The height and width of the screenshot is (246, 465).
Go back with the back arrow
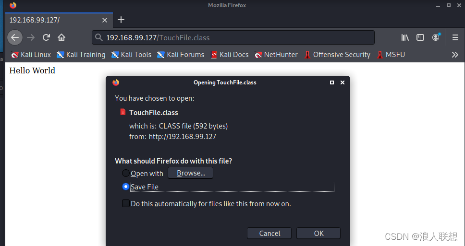pos(15,37)
